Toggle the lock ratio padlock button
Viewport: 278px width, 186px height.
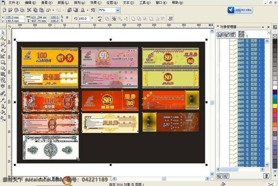67,18
